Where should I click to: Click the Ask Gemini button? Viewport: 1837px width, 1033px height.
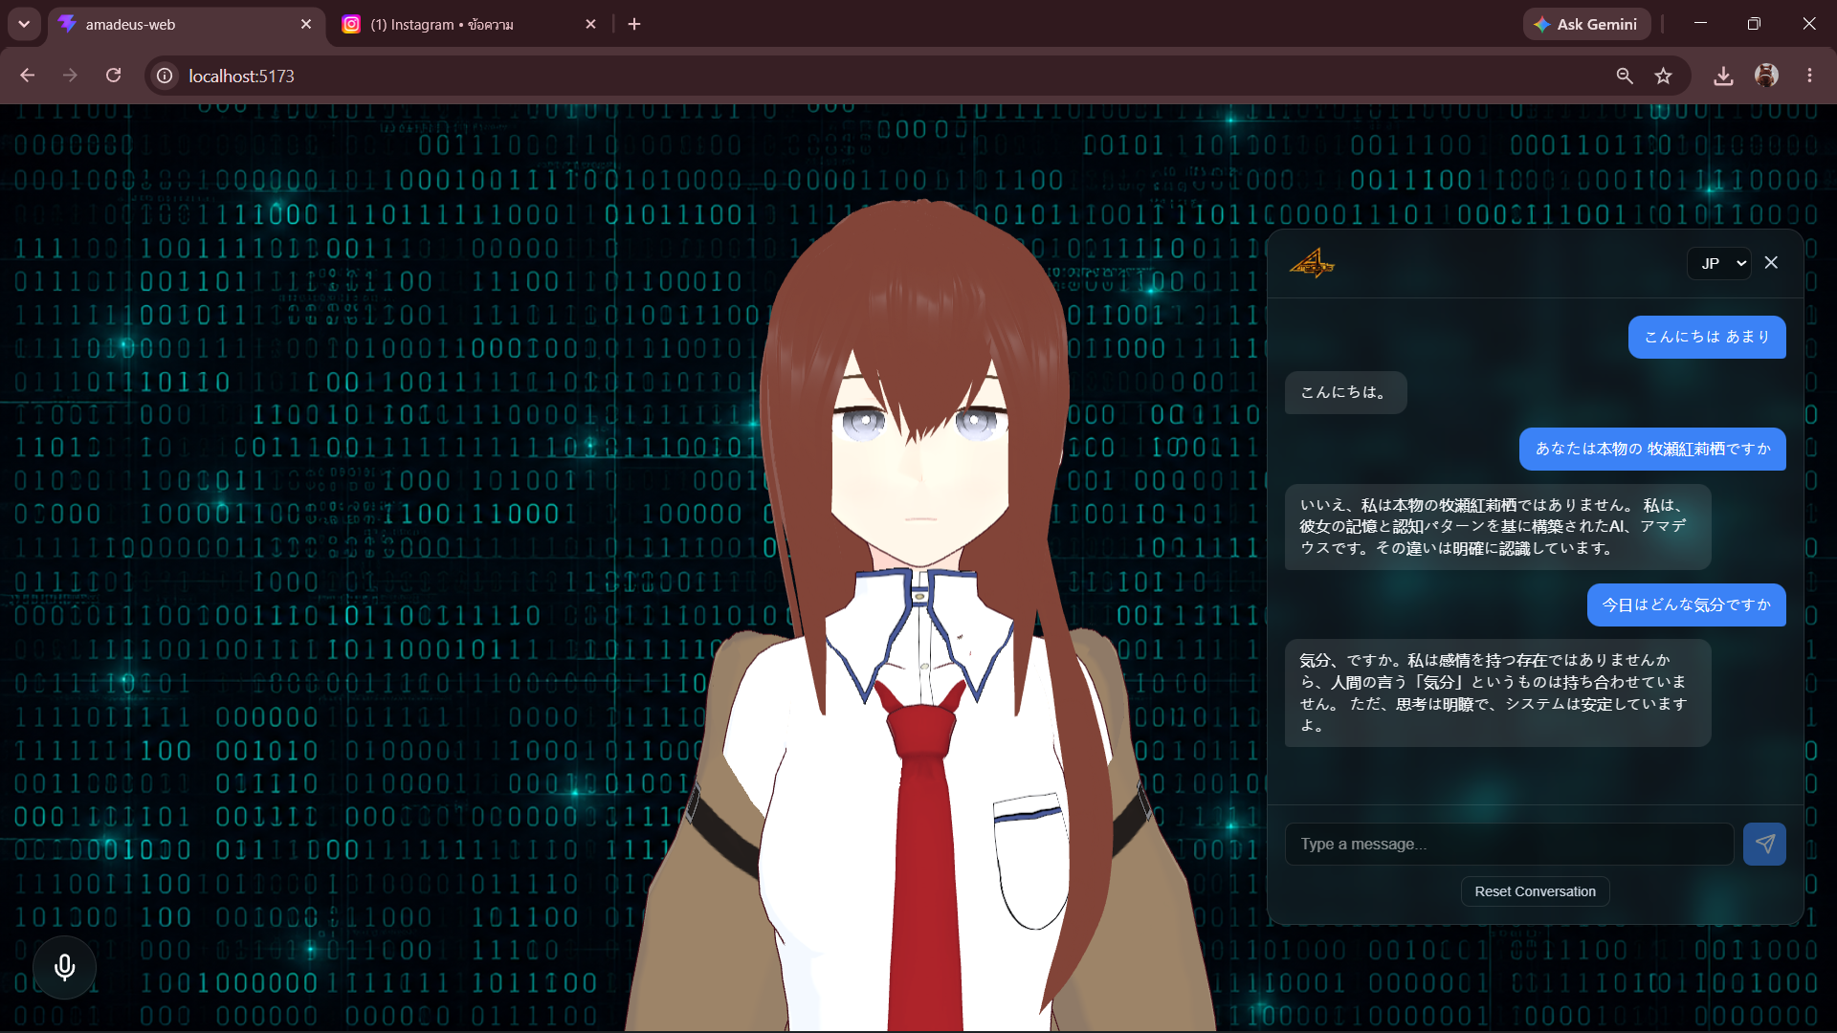1586,25
